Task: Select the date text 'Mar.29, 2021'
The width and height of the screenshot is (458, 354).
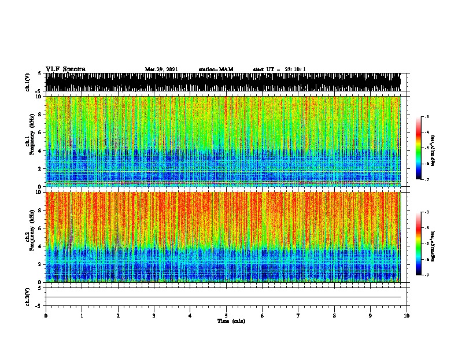Action: coord(161,69)
